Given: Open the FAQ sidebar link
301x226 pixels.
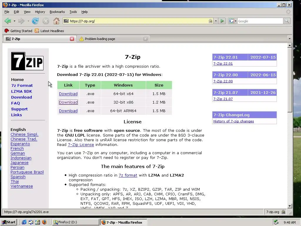Looking at the screenshot, I should 16,103.
